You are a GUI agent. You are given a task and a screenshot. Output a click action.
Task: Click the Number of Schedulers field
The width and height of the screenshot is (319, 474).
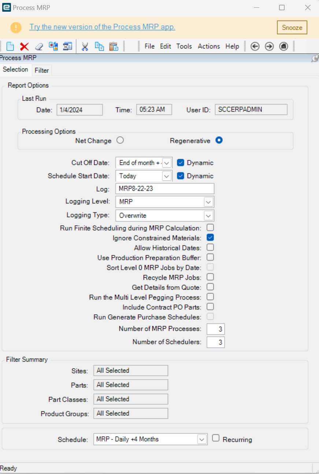(x=216, y=342)
